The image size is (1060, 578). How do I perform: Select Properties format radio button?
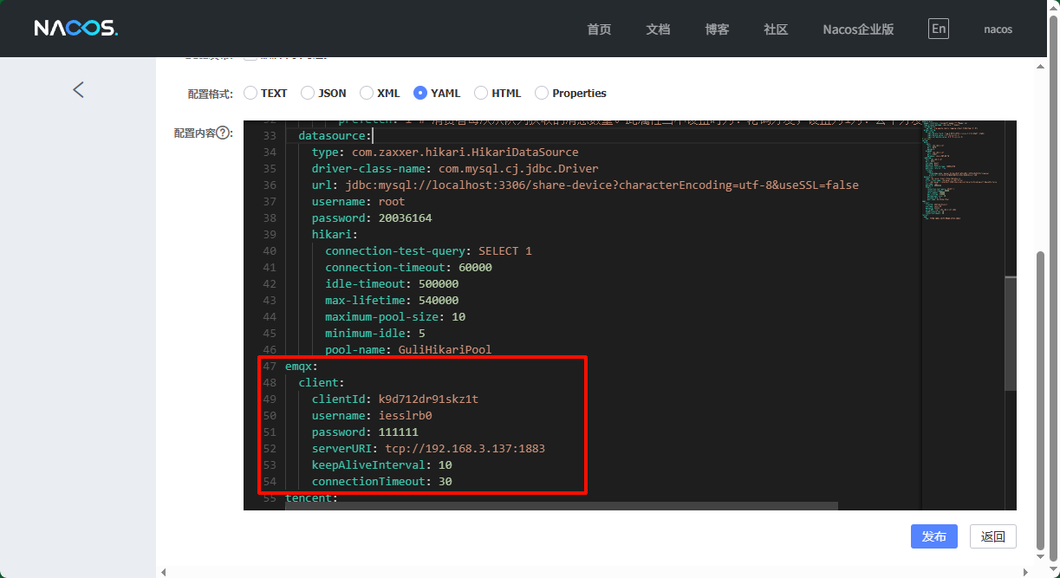click(x=542, y=93)
